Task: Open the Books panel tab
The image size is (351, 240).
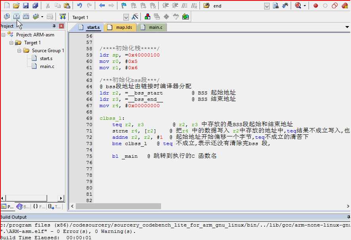Action: point(23,207)
